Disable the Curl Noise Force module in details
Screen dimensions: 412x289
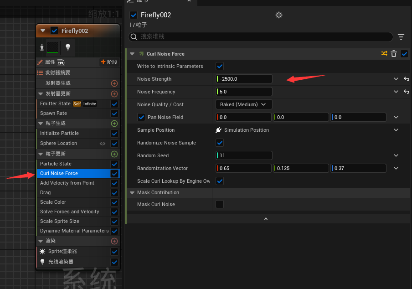click(404, 54)
